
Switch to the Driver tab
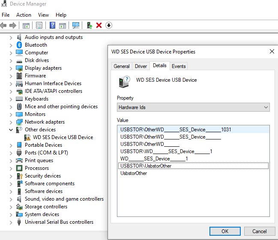[141, 66]
